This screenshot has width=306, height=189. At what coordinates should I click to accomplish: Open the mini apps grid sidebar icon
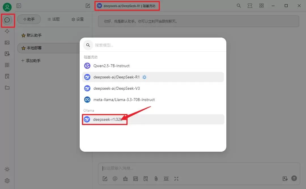[x=7, y=65]
